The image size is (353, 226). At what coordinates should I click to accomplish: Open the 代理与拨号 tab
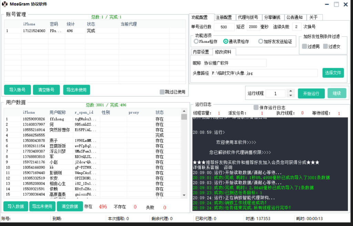pyautogui.click(x=248, y=17)
